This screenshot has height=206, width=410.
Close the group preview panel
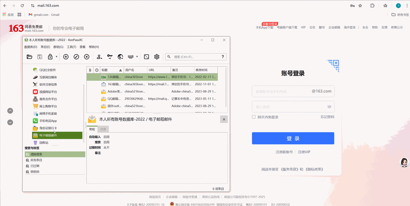224,119
